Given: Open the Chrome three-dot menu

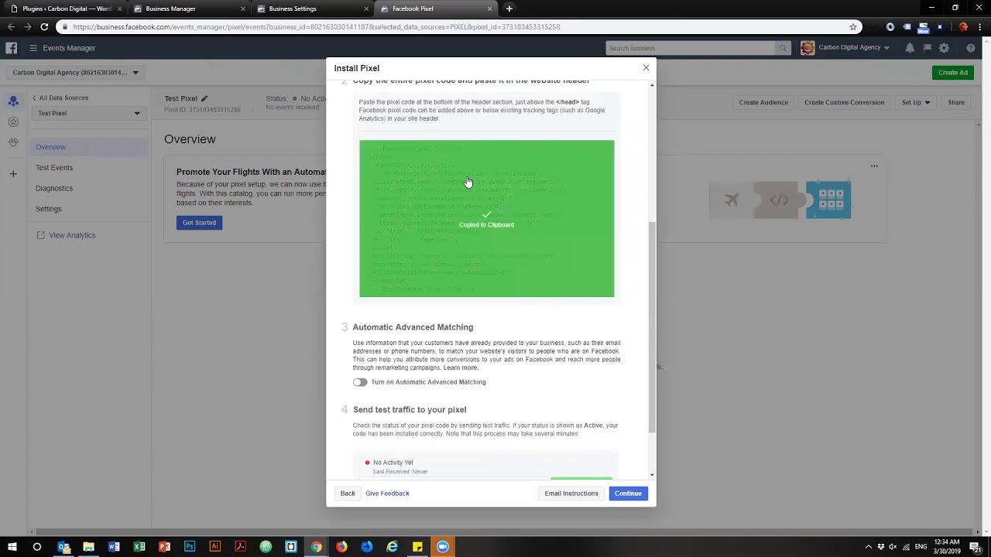Looking at the screenshot, I should pyautogui.click(x=979, y=26).
